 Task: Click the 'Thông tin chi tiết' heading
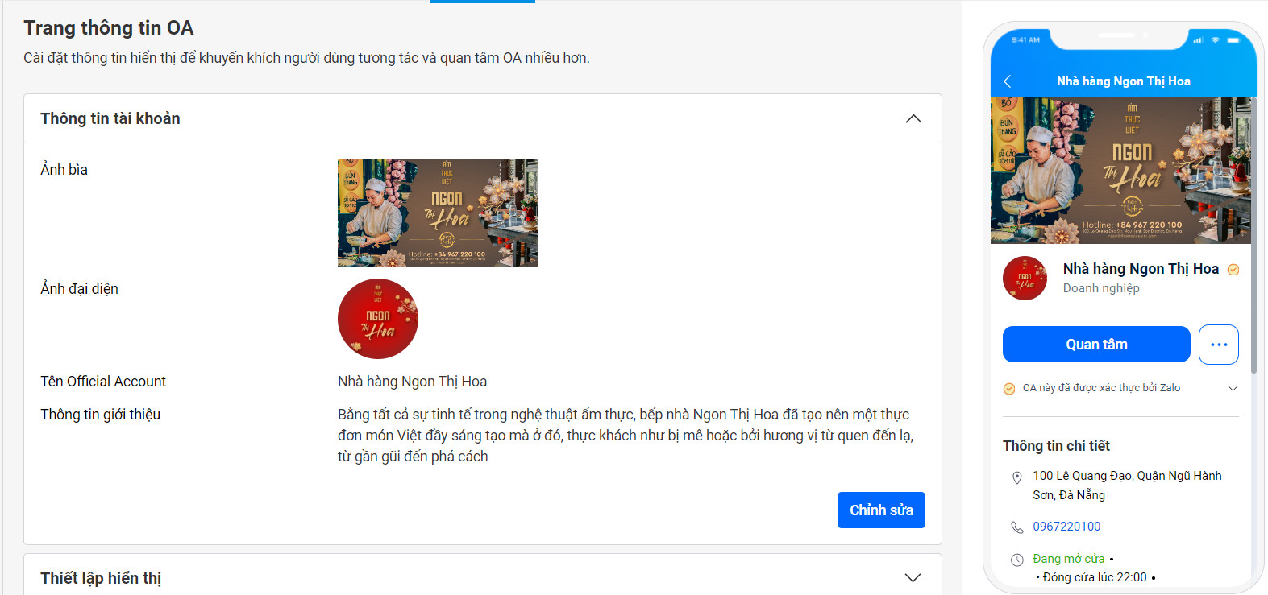[x=1056, y=446]
